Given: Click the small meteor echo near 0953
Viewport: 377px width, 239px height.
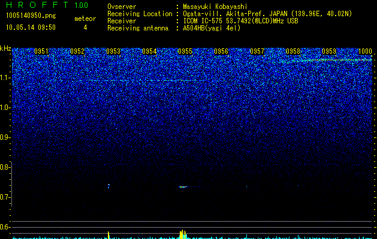Looking at the screenshot, I should coord(108,186).
